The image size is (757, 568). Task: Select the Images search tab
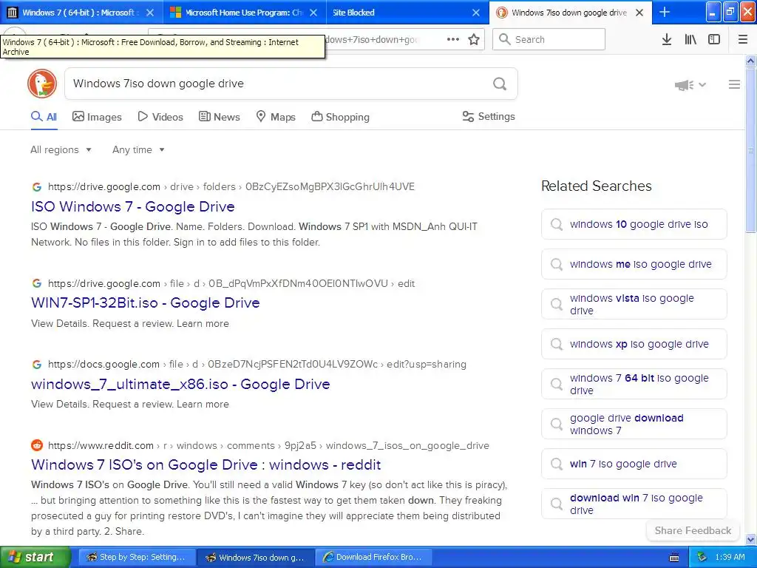(97, 117)
